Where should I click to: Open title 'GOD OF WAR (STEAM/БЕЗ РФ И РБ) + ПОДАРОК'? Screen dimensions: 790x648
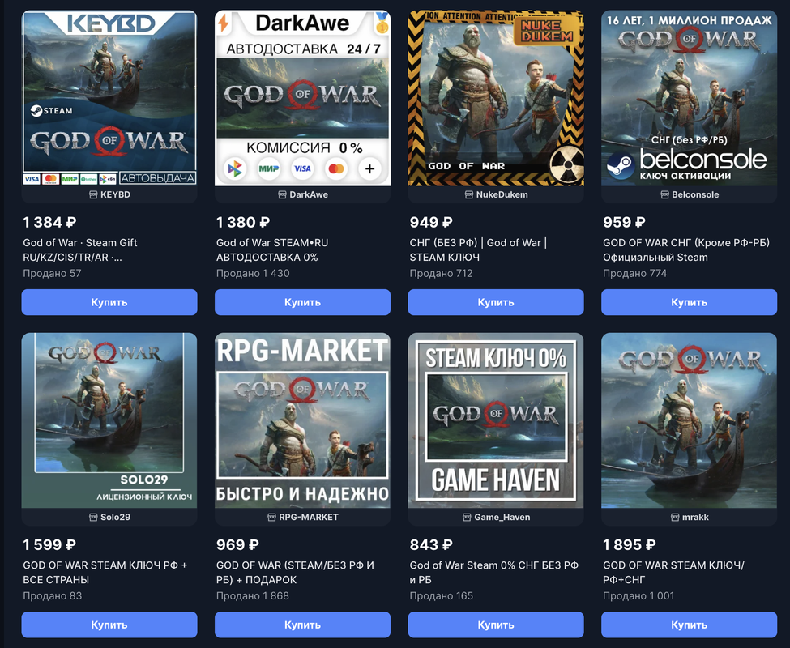pyautogui.click(x=295, y=573)
